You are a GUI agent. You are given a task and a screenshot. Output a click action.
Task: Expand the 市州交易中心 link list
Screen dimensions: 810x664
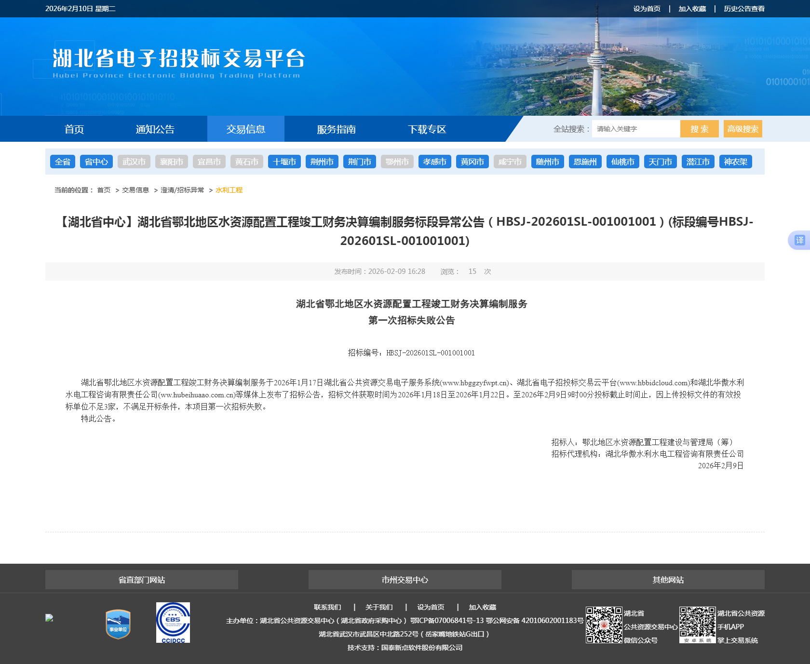coord(405,580)
